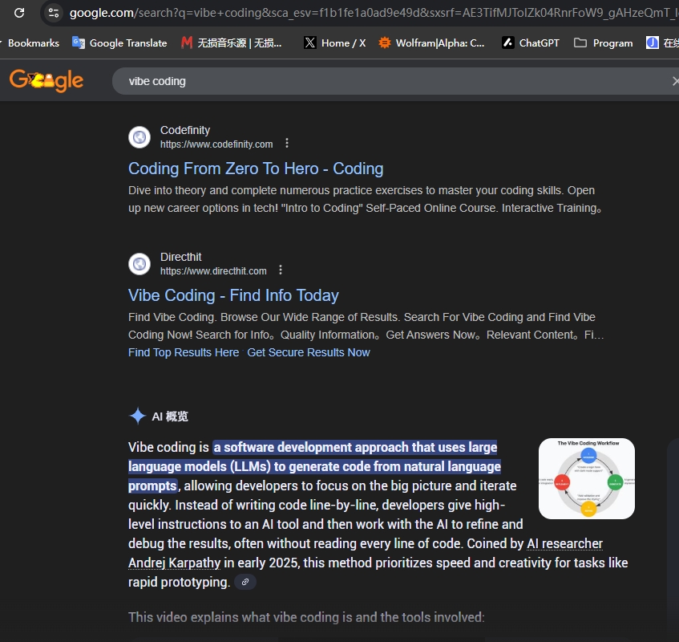Open 'Coding From Zero To Hero' result

[256, 169]
